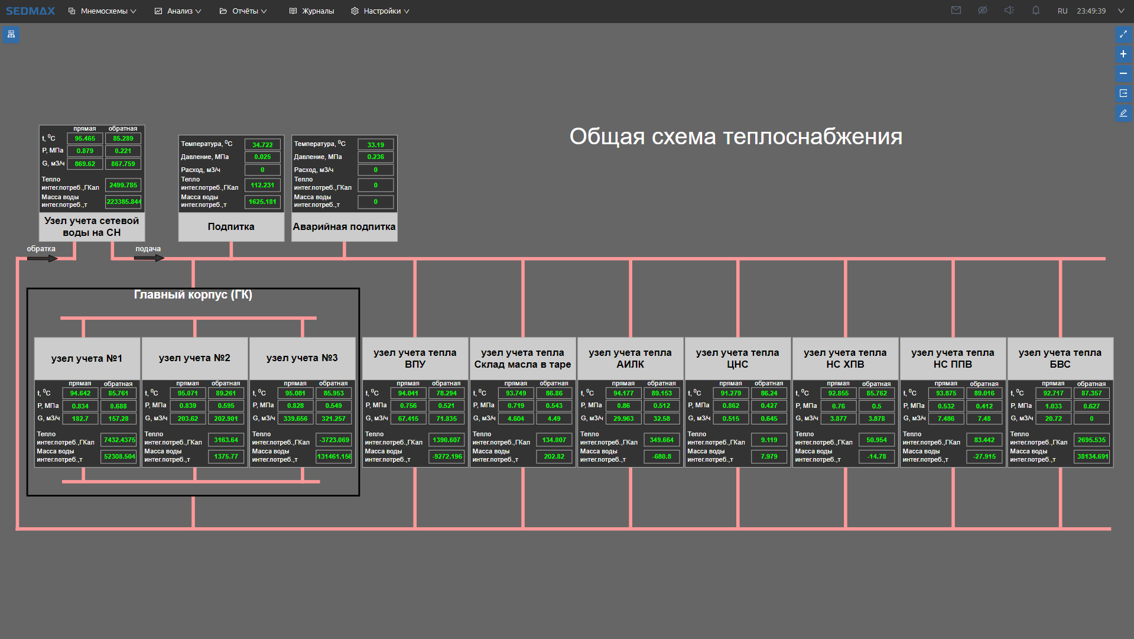The width and height of the screenshot is (1134, 639).
Task: Expand the Настройки dropdown
Action: tap(379, 11)
